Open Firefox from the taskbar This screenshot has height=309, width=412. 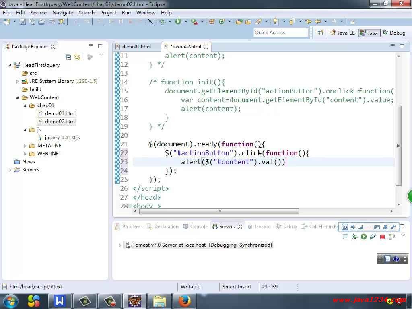click(x=185, y=301)
